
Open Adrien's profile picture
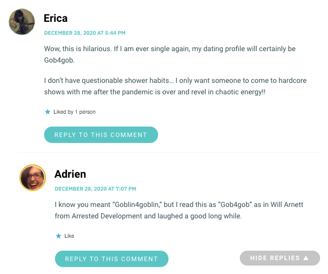pyautogui.click(x=33, y=178)
